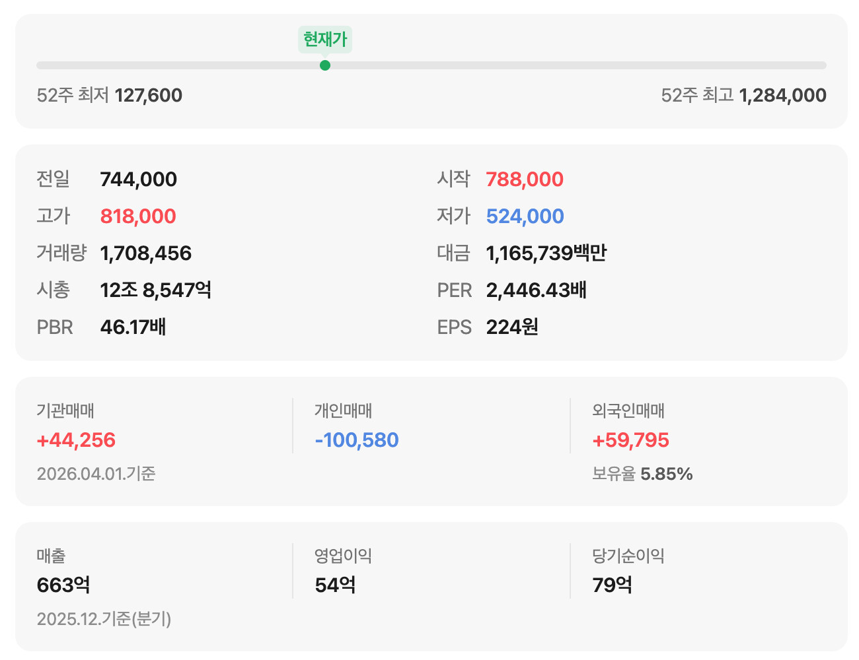Click the 보유율 5.85% text
This screenshot has width=859, height=660.
tap(642, 474)
